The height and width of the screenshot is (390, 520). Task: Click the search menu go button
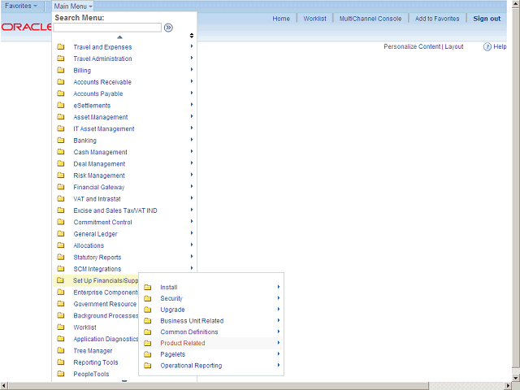(x=168, y=28)
